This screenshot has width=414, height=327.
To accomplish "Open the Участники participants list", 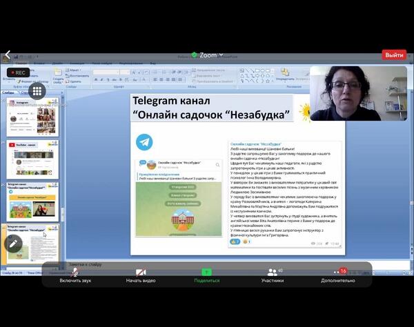I will (x=273, y=275).
